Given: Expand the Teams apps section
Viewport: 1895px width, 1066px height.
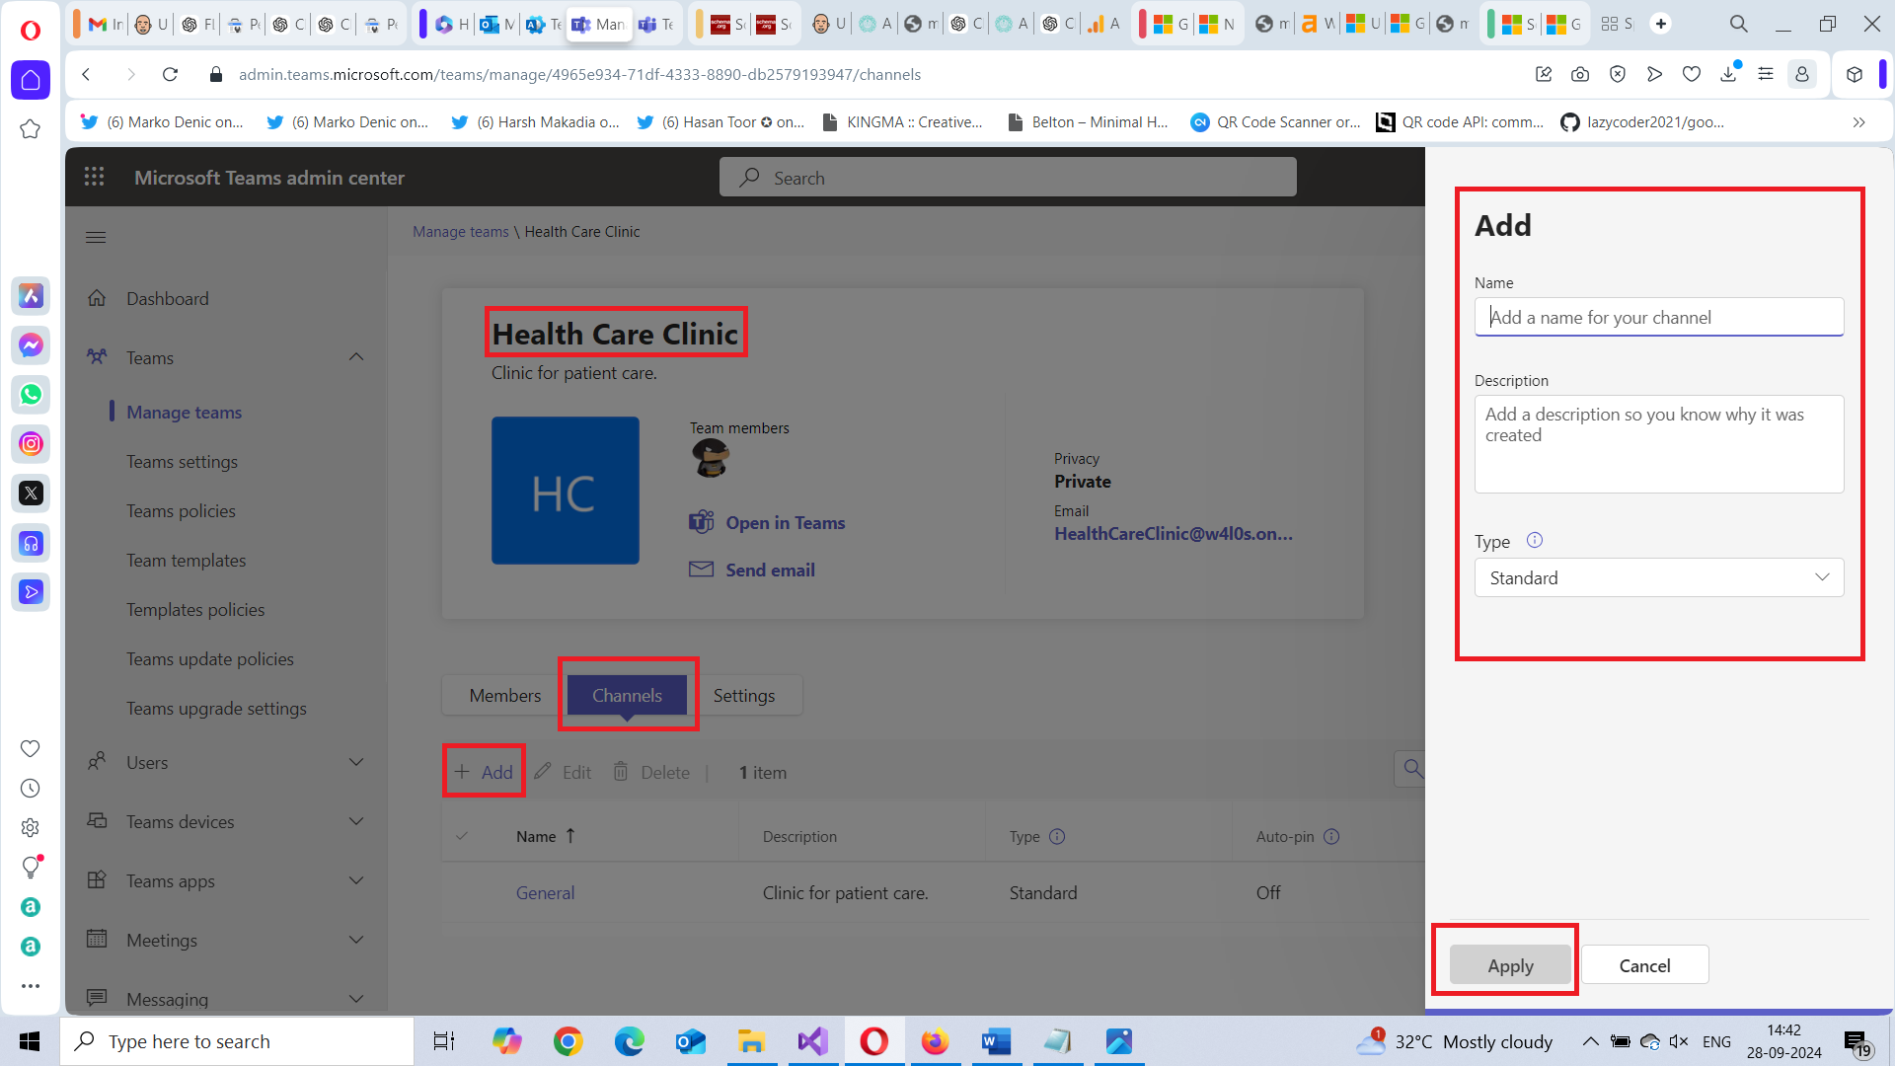Looking at the screenshot, I should (x=356, y=880).
